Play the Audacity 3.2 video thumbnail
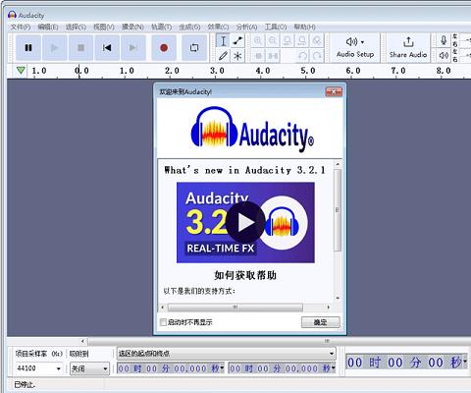The image size is (471, 393). 245,223
